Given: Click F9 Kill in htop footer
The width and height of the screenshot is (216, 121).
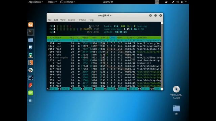Looking at the screenshot, I should tap(144, 89).
